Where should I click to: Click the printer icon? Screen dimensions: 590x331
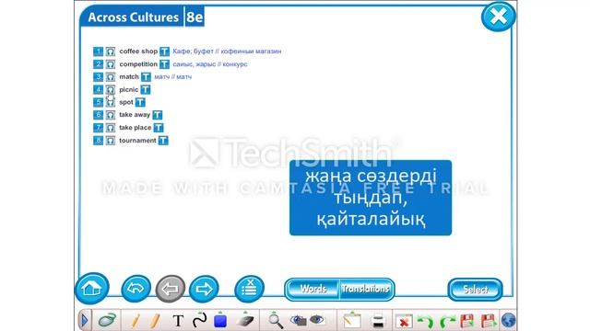point(377,321)
